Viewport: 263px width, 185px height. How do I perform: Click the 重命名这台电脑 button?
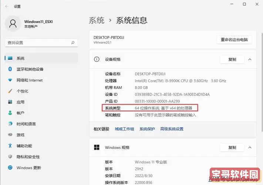[x=234, y=40]
